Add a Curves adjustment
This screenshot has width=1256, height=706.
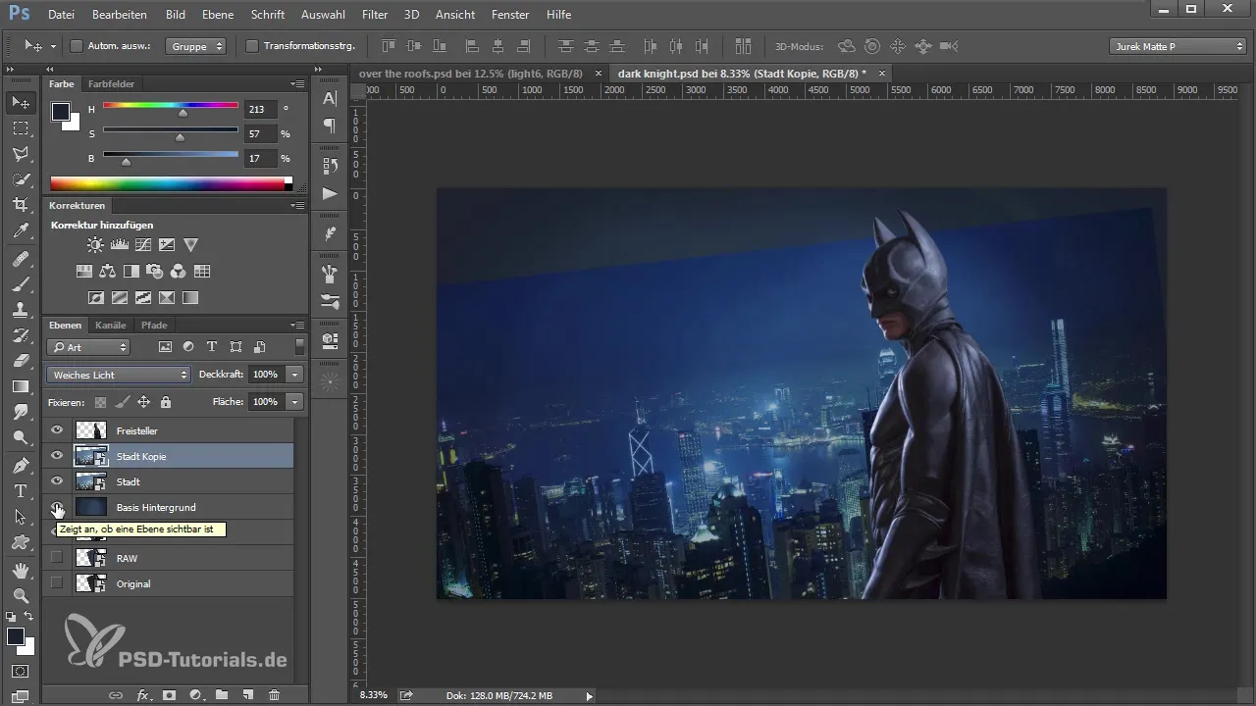[143, 245]
